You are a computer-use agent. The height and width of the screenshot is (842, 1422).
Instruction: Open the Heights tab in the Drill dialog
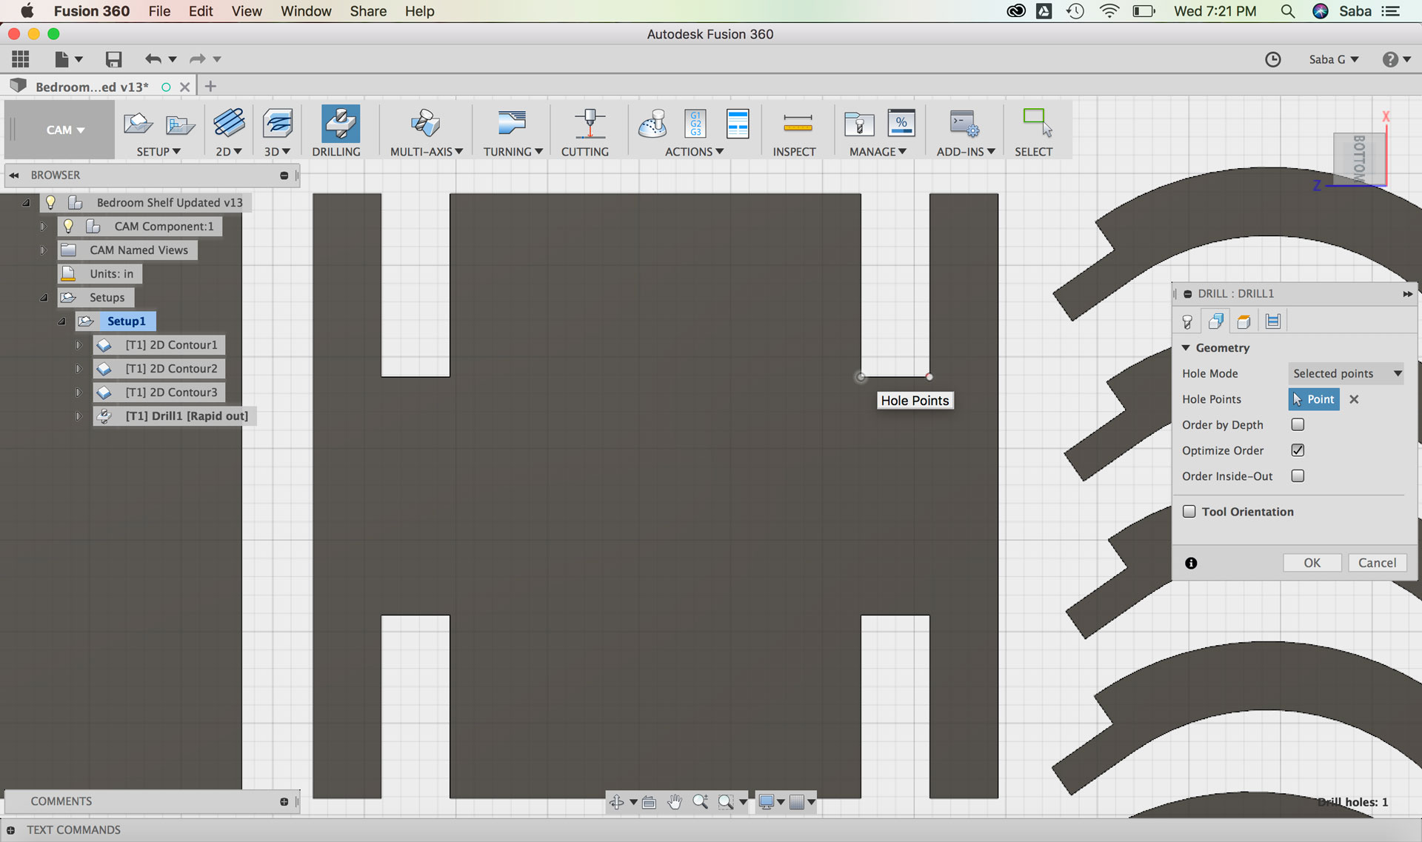(x=1244, y=321)
